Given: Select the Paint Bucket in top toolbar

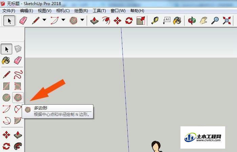Looking at the screenshot, I should pyautogui.click(x=177, y=21).
